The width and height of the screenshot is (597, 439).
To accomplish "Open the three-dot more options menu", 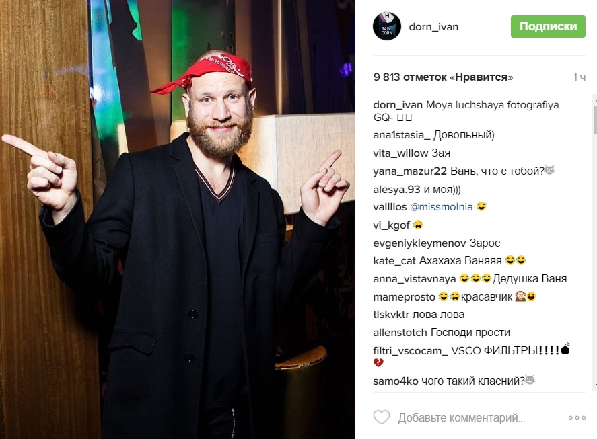I will (x=577, y=417).
